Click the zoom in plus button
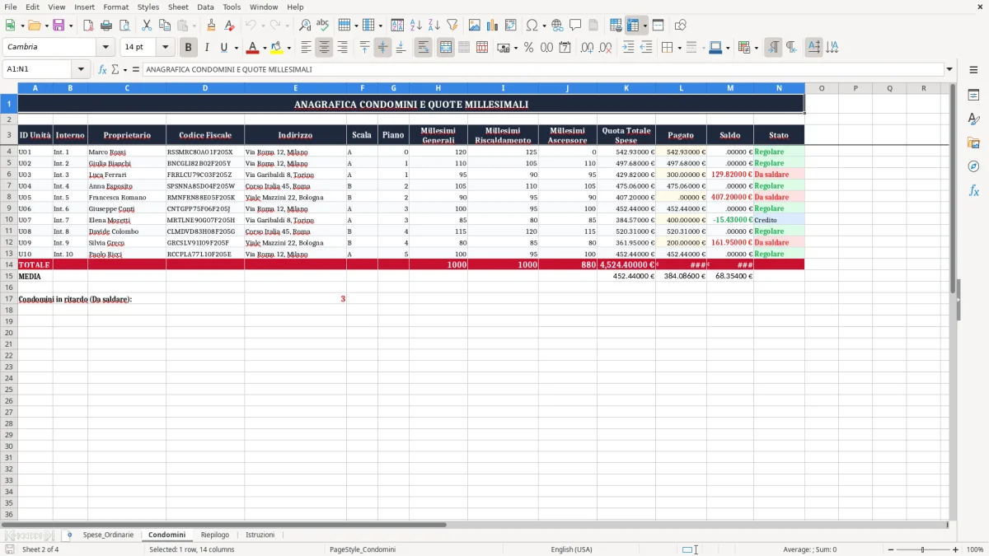This screenshot has height=556, width=989. (x=956, y=549)
